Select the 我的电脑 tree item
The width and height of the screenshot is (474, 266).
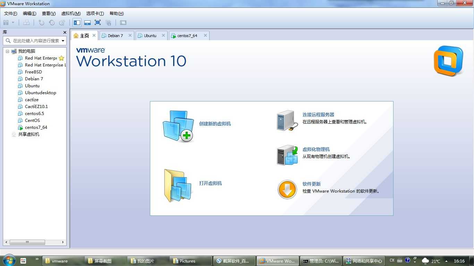(x=27, y=51)
